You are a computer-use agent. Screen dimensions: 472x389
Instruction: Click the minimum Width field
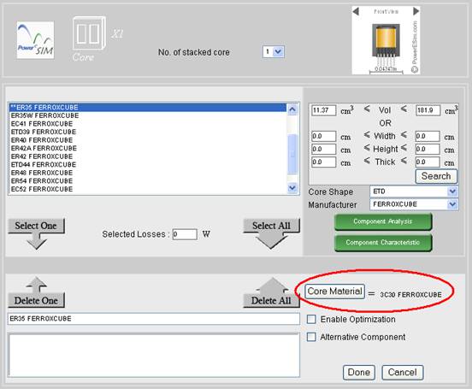(323, 137)
